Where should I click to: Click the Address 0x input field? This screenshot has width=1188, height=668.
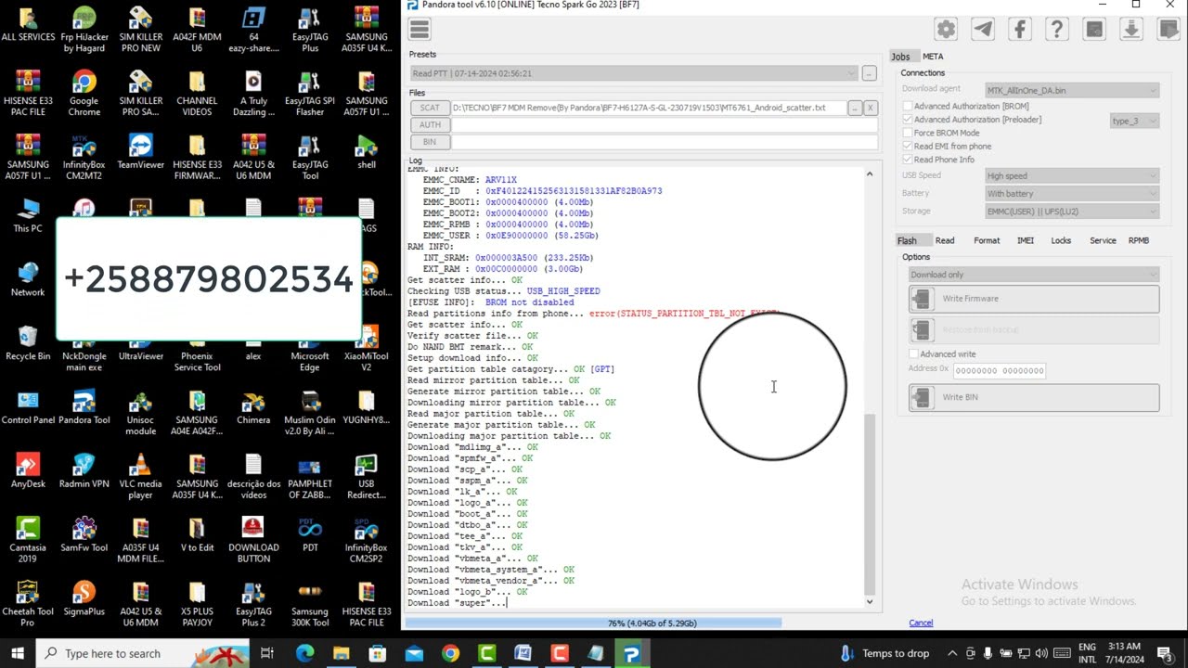(x=999, y=370)
